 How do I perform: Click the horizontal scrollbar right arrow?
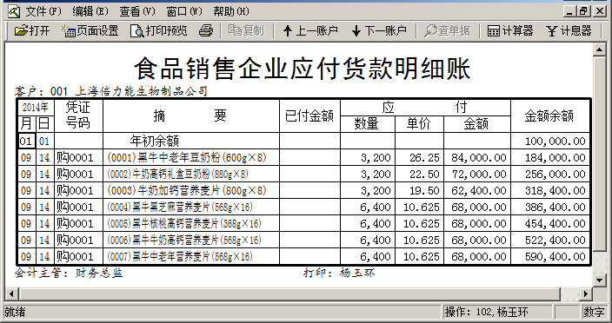click(x=585, y=293)
